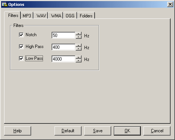
Task: Click the High Pass label text
Action: [x=34, y=47]
